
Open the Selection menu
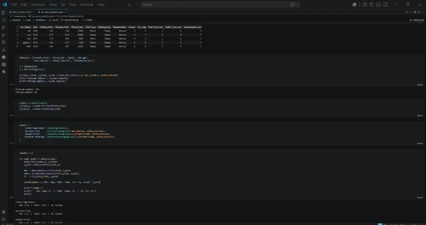(38, 5)
